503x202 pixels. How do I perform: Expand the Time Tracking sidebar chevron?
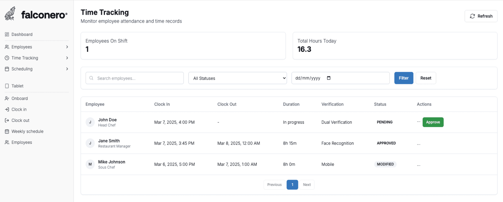pyautogui.click(x=67, y=58)
